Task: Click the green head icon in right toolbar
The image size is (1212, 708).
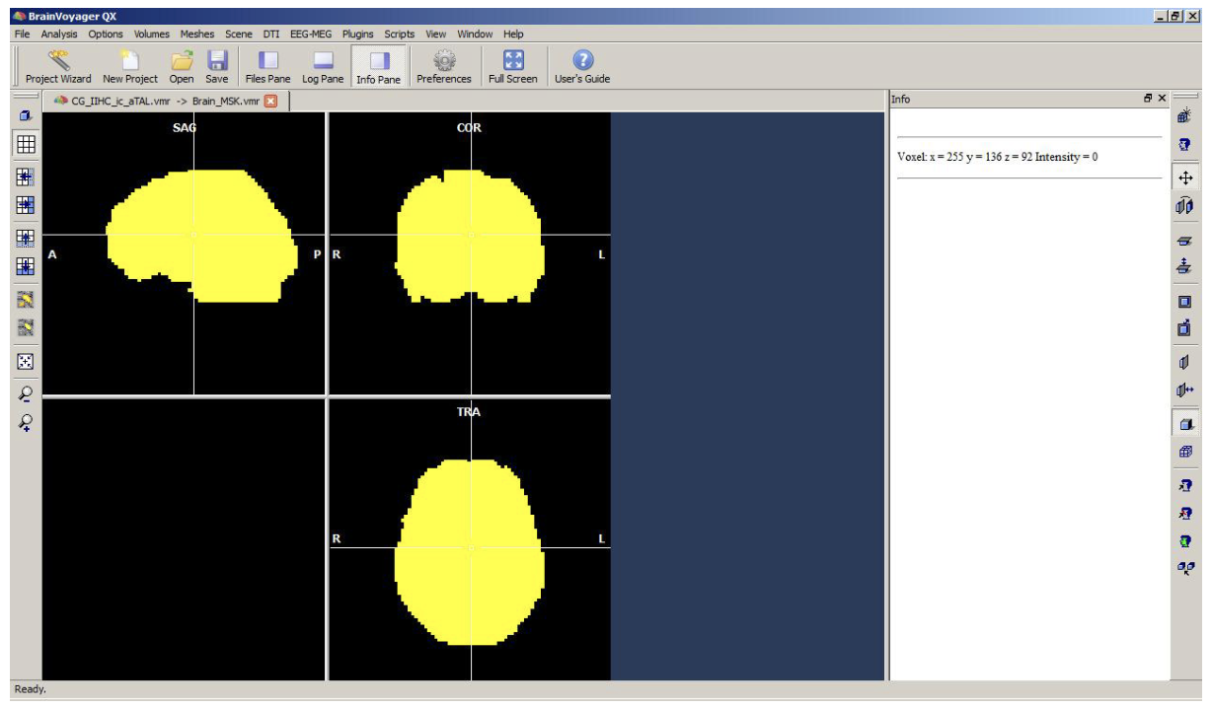Action: pos(1185,541)
